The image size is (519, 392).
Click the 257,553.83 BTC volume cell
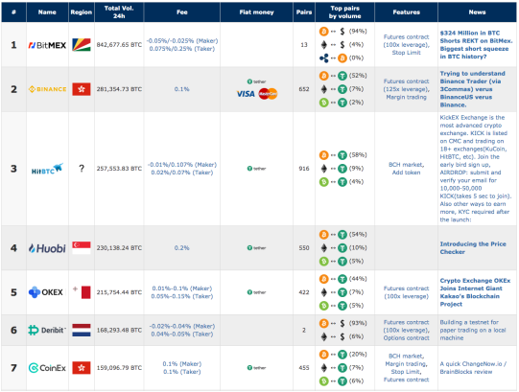tap(119, 169)
